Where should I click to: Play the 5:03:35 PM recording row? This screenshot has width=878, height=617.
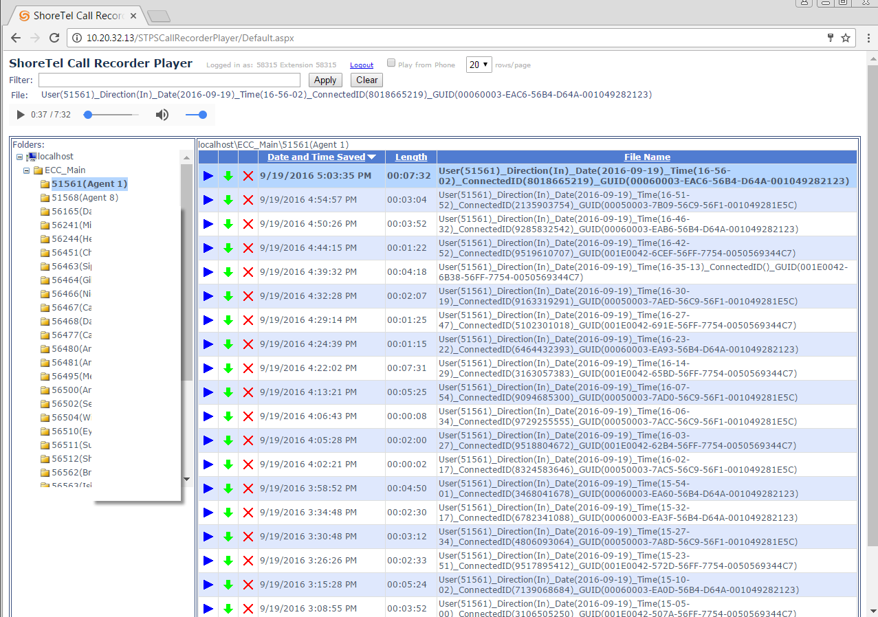tap(208, 176)
